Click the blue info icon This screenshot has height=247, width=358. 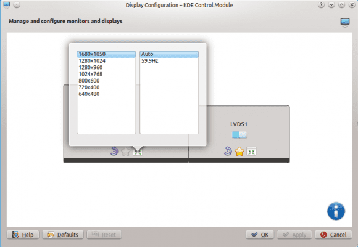click(x=336, y=211)
